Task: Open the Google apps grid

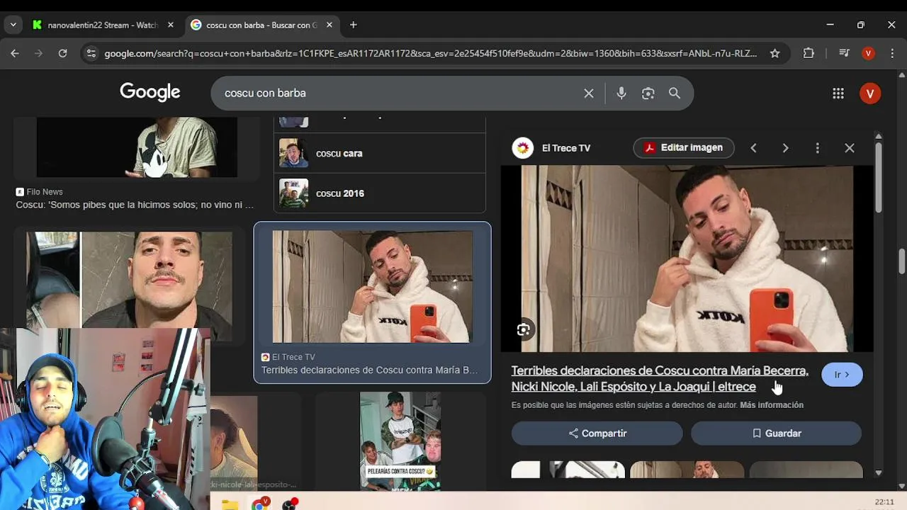Action: 838,93
